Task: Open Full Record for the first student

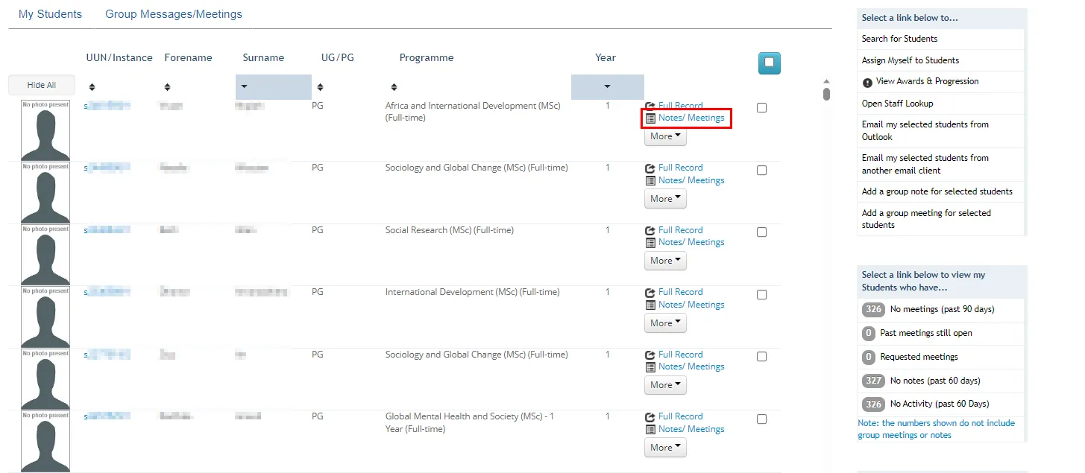Action: [679, 105]
